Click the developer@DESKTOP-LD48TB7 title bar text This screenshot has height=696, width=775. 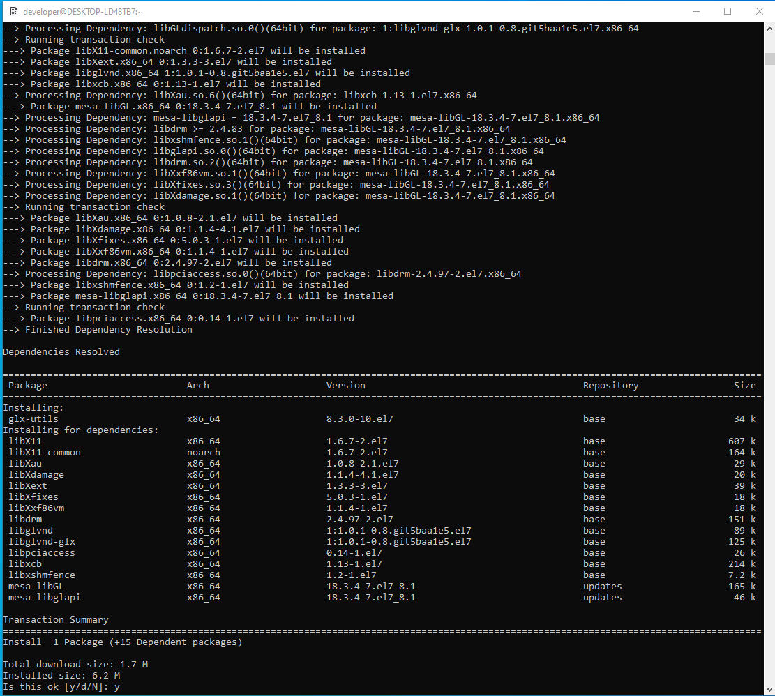pyautogui.click(x=82, y=11)
